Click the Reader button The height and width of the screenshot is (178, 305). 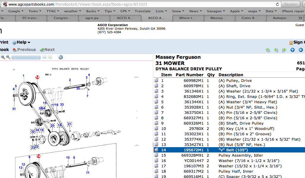(x=291, y=4)
